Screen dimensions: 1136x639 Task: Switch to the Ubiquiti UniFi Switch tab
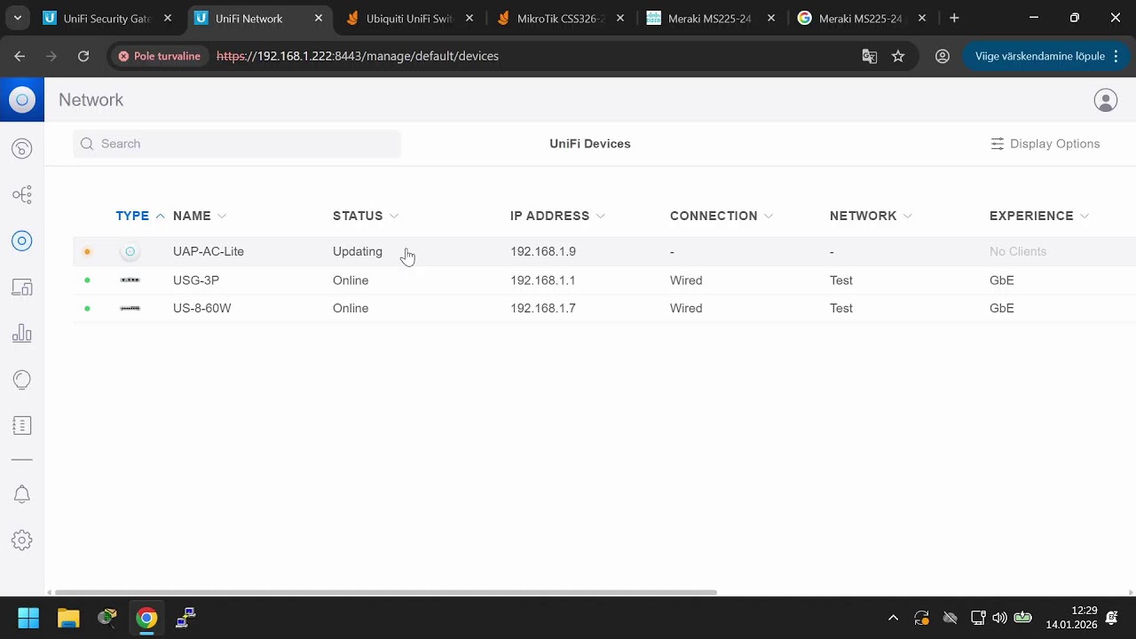(412, 18)
